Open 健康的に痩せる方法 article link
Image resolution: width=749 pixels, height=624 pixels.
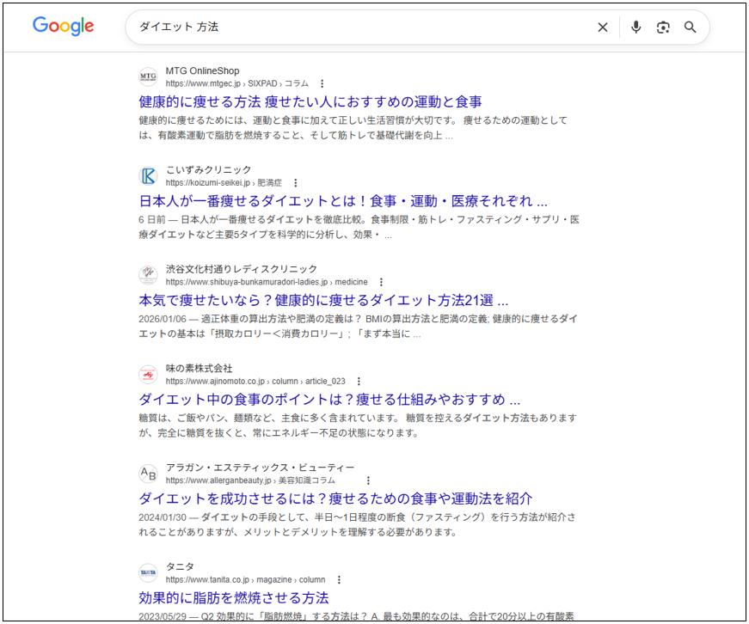(310, 101)
